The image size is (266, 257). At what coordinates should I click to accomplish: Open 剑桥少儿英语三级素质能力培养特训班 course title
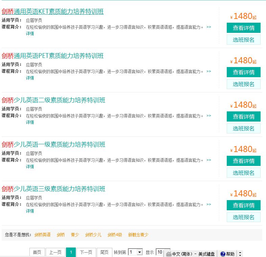pos(53,189)
